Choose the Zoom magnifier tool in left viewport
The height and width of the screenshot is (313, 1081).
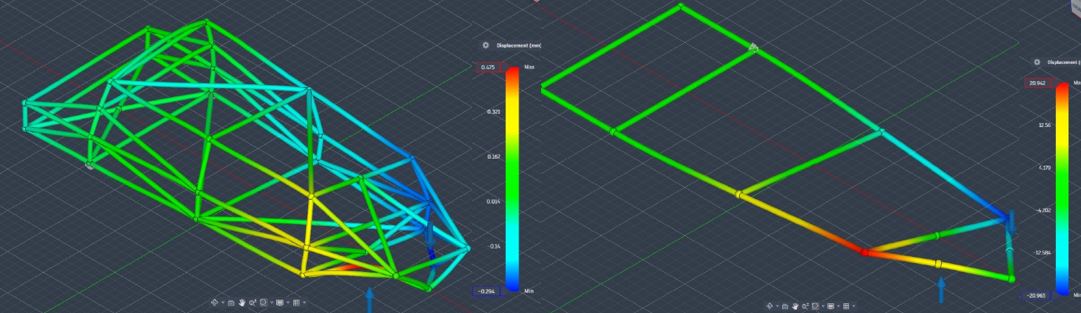click(253, 302)
